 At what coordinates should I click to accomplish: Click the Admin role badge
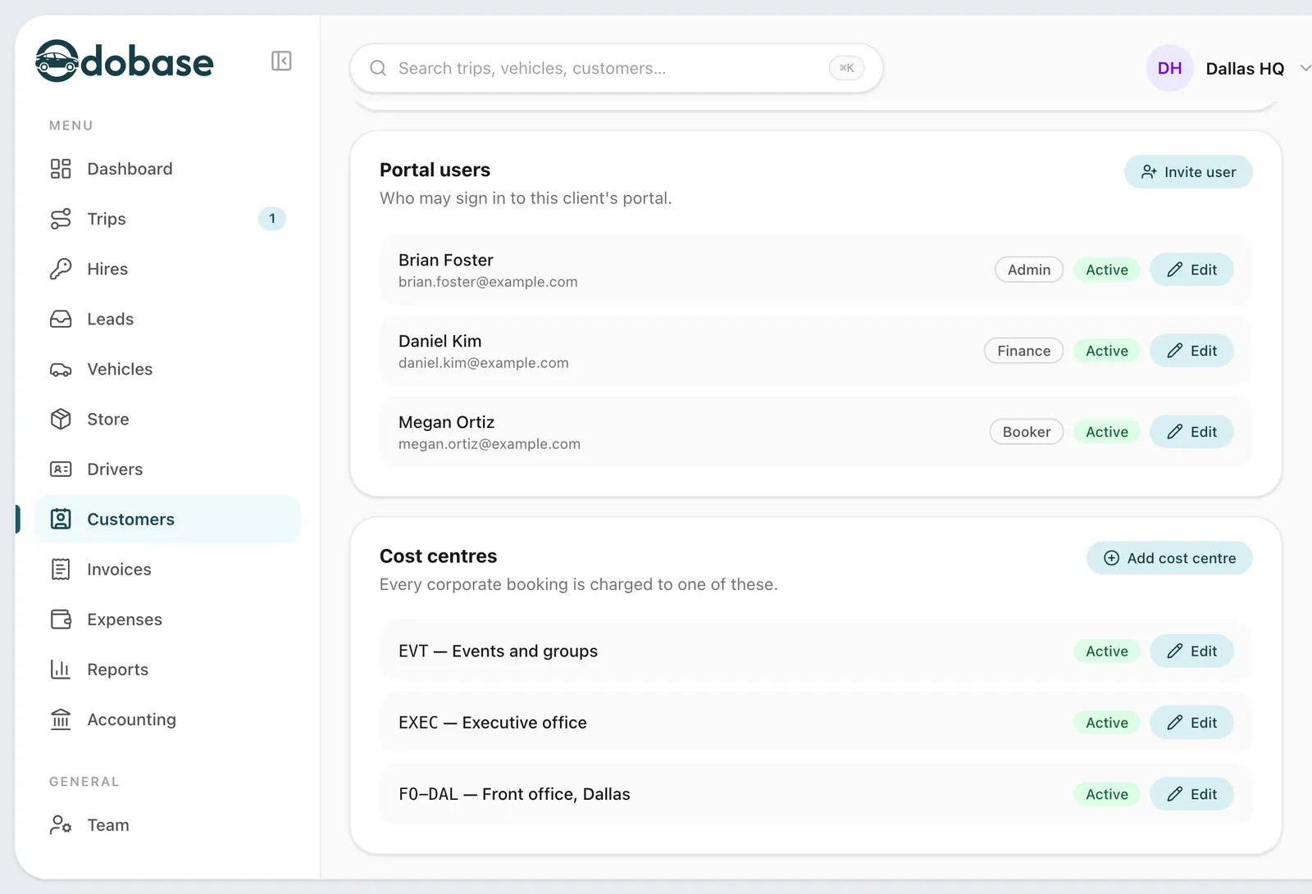point(1029,270)
